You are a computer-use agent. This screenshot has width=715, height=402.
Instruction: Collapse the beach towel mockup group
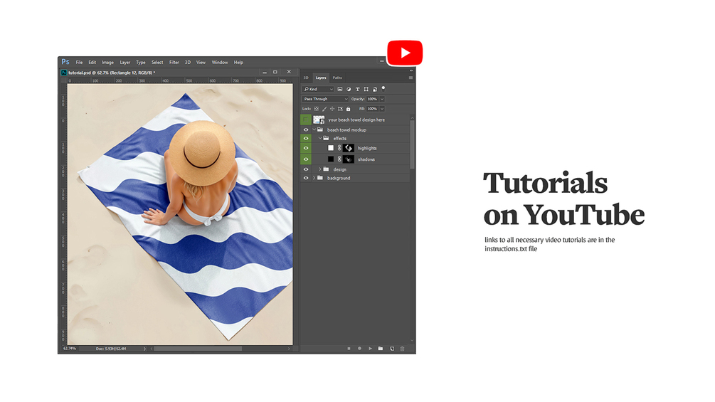314,130
